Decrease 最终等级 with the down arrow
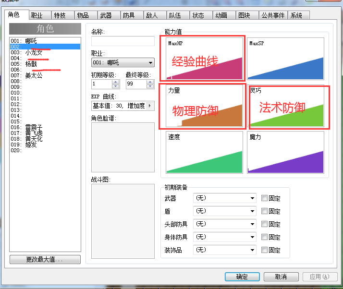The width and height of the screenshot is (343, 289). coord(150,86)
